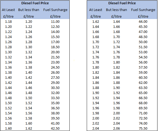Select But less than value in 20.00 row
Screen dimensions: 158x131
[x=29, y=52]
